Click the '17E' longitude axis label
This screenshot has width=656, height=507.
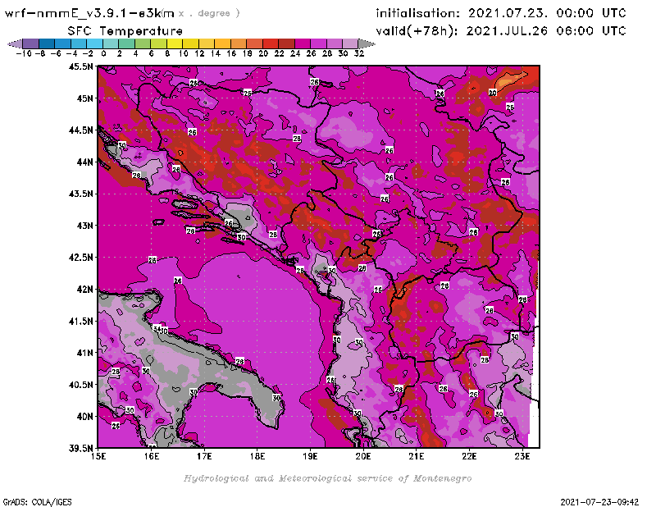204,456
